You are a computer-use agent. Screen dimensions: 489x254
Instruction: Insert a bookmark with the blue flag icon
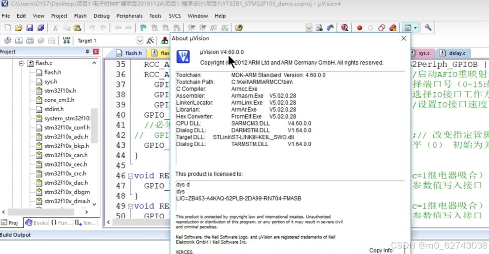[x=143, y=28]
